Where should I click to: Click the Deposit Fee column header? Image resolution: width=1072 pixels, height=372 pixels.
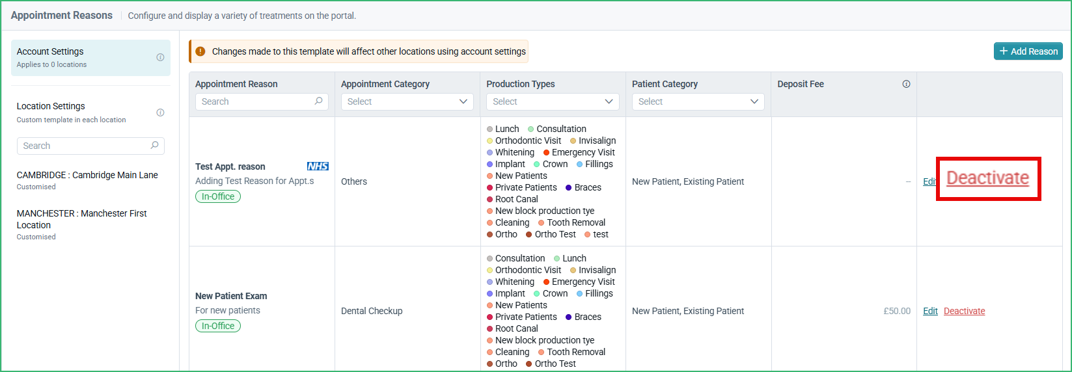click(x=801, y=84)
